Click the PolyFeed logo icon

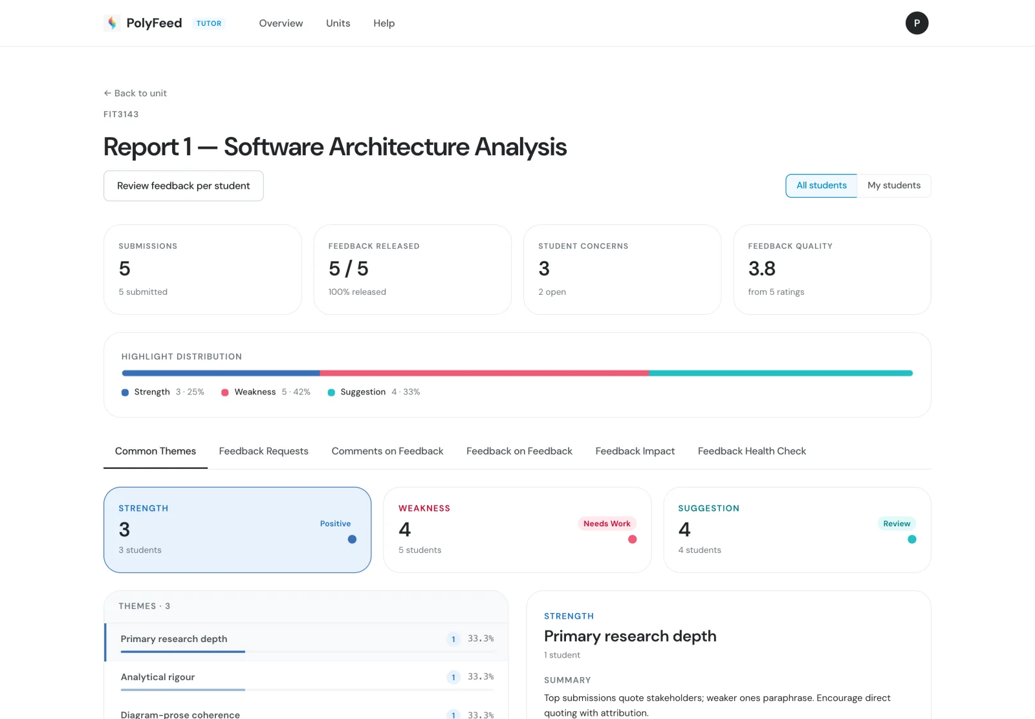[x=112, y=23]
